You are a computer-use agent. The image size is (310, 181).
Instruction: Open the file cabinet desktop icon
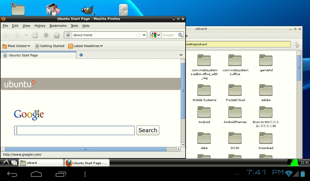click(x=124, y=10)
